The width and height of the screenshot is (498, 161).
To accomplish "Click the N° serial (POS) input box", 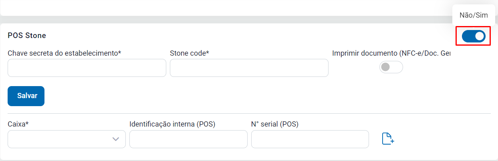I will pos(310,139).
